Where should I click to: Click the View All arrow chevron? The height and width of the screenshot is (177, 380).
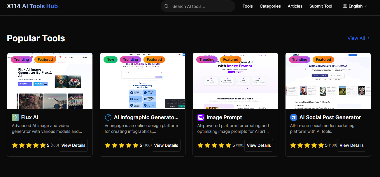tap(369, 38)
